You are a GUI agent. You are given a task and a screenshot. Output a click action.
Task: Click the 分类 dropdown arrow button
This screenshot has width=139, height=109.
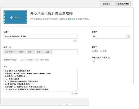click(128, 36)
